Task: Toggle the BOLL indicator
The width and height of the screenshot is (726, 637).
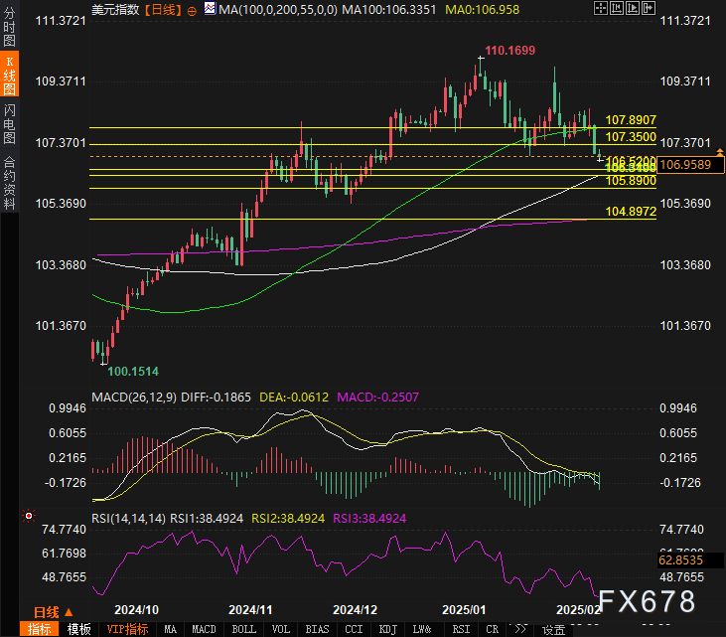Action: point(242,629)
